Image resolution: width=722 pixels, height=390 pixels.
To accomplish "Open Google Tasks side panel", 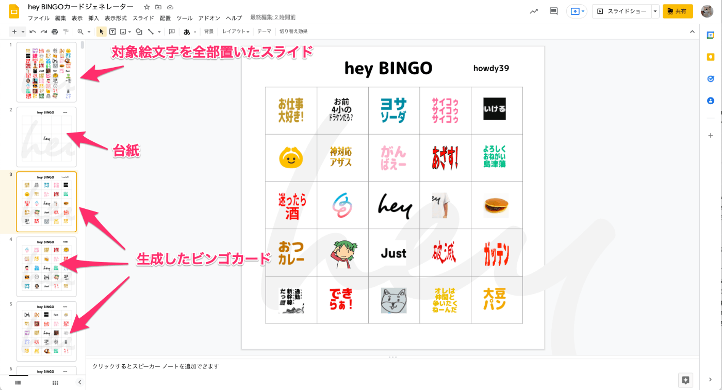I will tap(711, 79).
